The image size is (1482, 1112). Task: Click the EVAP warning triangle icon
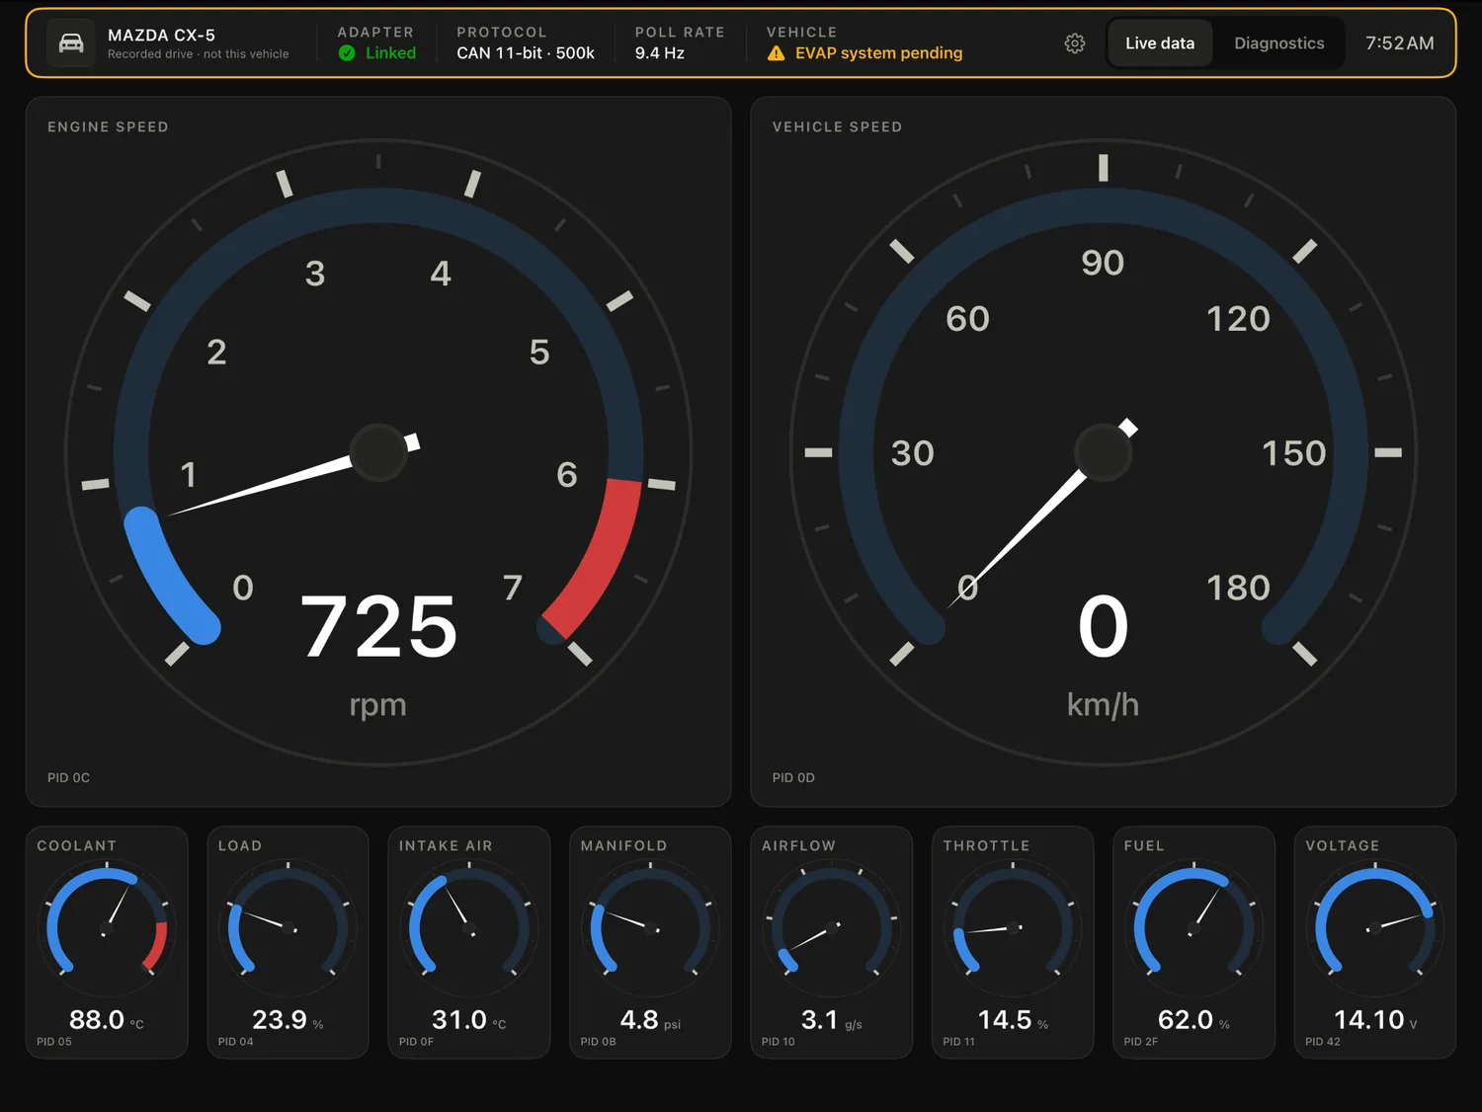click(777, 53)
